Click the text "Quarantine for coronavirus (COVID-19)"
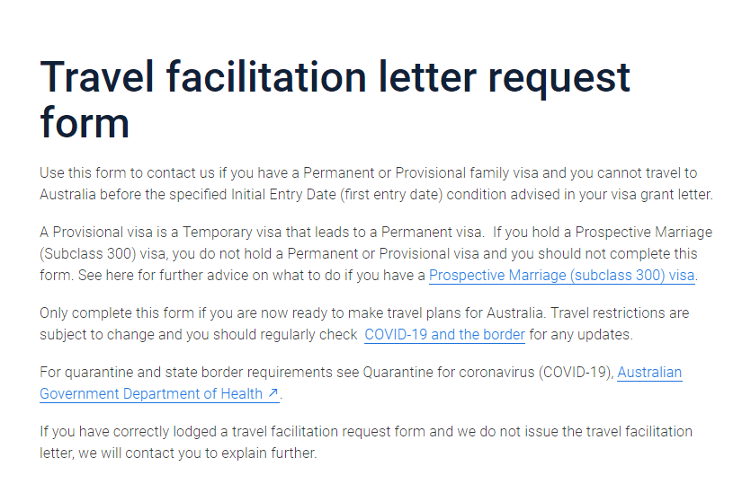Image resolution: width=751 pixels, height=484 pixels. [x=488, y=372]
